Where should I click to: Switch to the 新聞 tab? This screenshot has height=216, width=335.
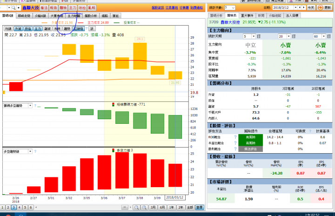[x=261, y=15]
